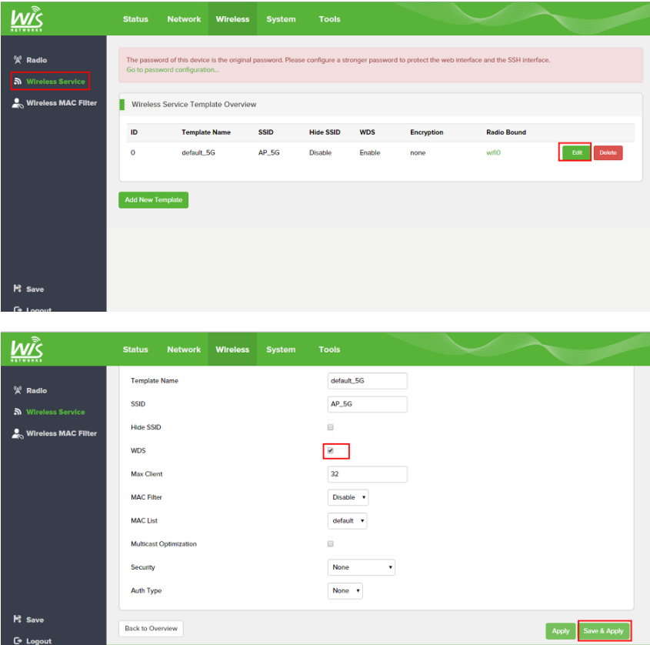
Task: Click the Logout icon beside Back to Overview
Action: tap(18, 640)
